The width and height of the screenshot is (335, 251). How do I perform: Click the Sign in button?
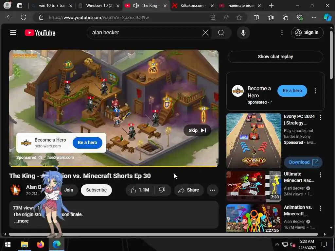307,33
